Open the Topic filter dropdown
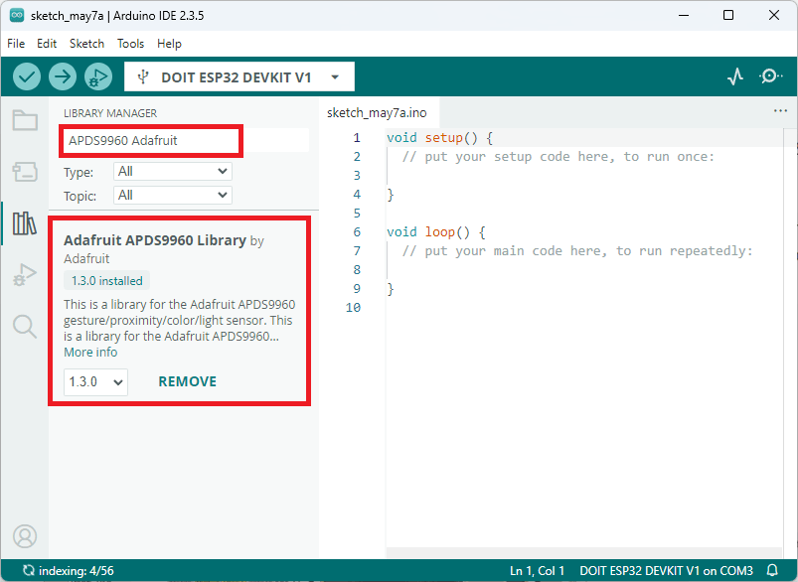This screenshot has height=582, width=798. 172,196
